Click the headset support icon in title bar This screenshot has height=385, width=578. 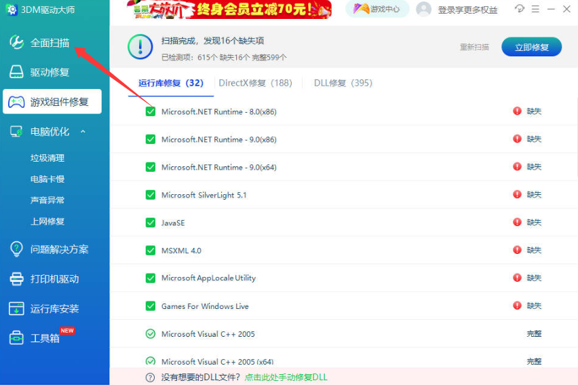coord(520,9)
